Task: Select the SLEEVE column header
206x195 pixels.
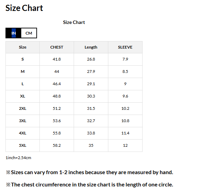Action: coord(125,47)
